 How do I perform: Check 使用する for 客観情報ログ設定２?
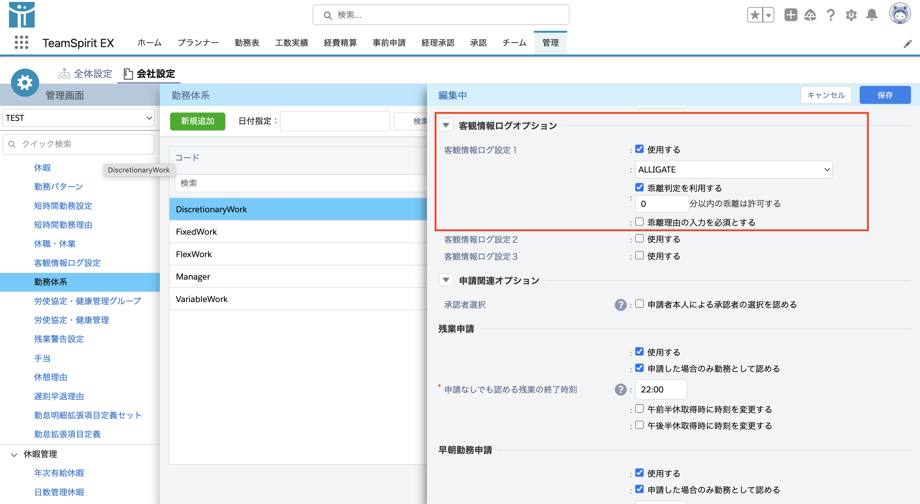[639, 238]
